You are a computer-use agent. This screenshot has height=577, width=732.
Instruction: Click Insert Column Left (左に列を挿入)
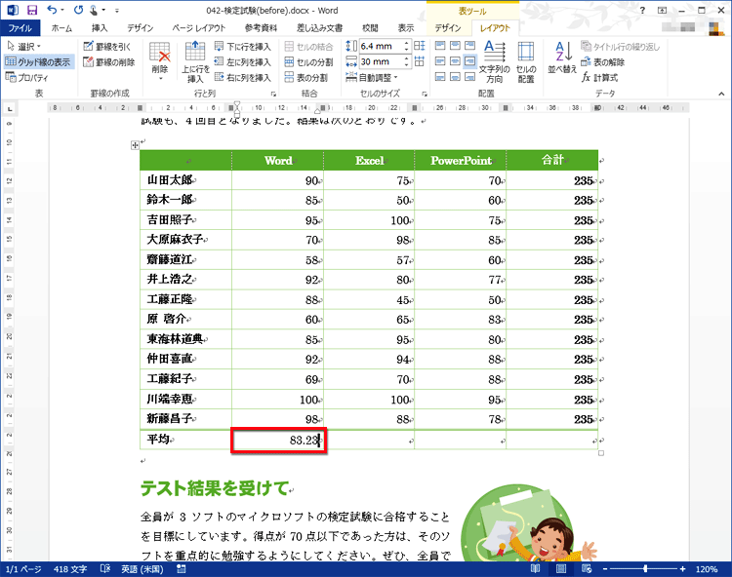(243, 61)
